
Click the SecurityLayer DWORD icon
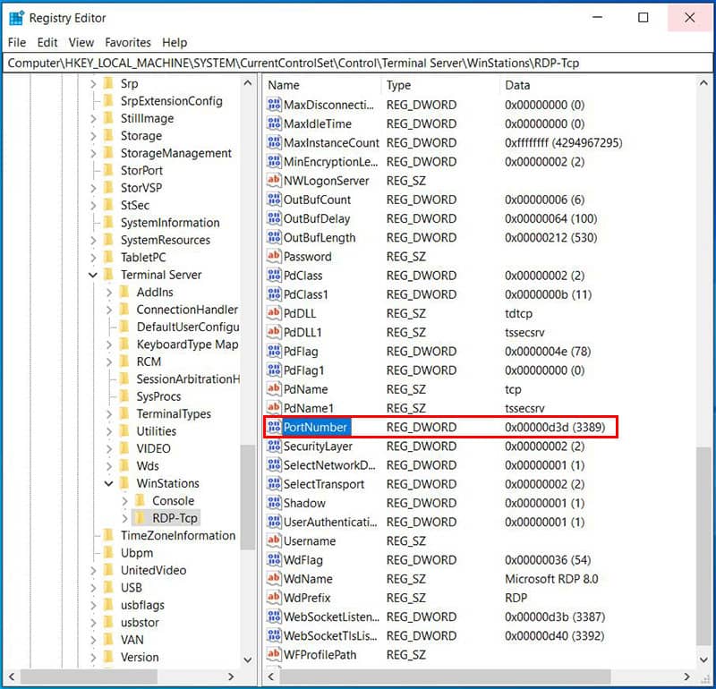(274, 447)
